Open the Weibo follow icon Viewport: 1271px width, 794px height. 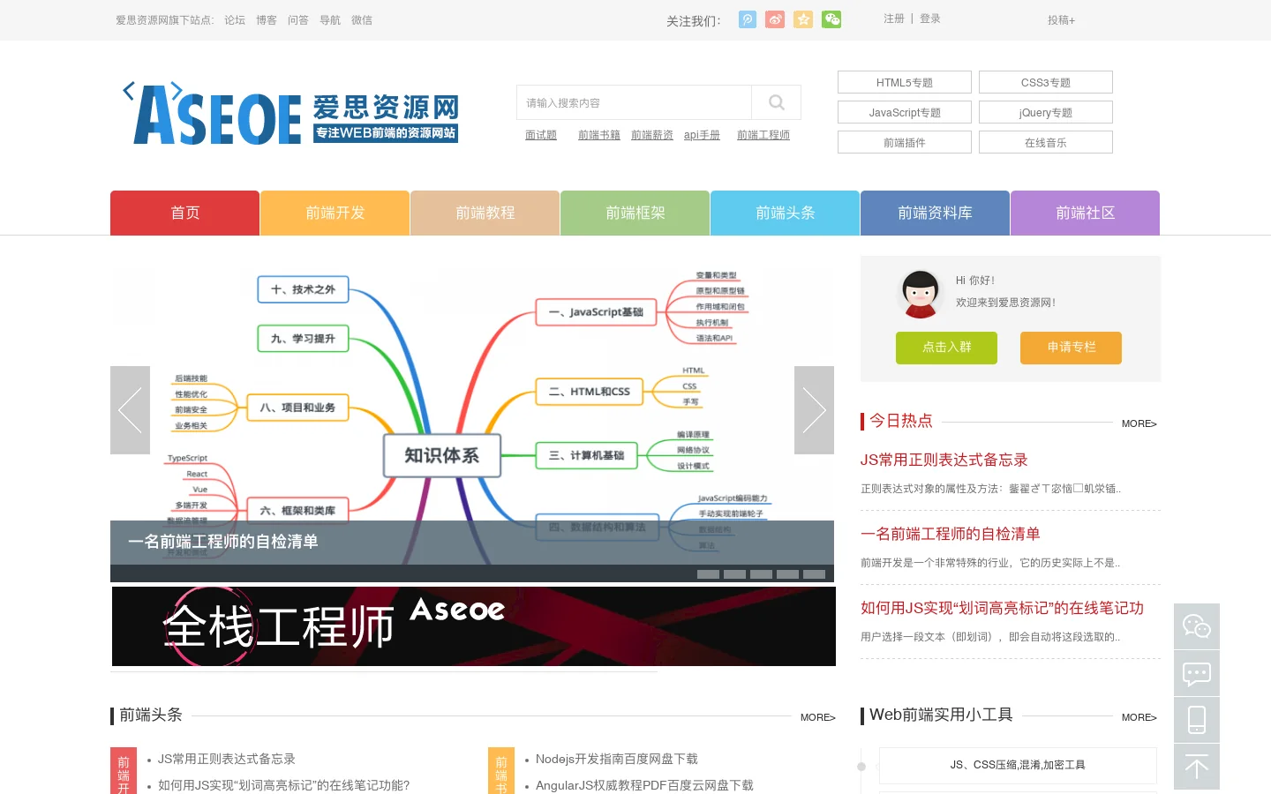(x=775, y=19)
